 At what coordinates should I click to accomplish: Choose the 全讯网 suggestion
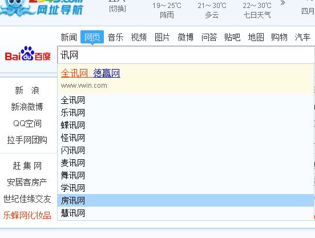(185, 100)
